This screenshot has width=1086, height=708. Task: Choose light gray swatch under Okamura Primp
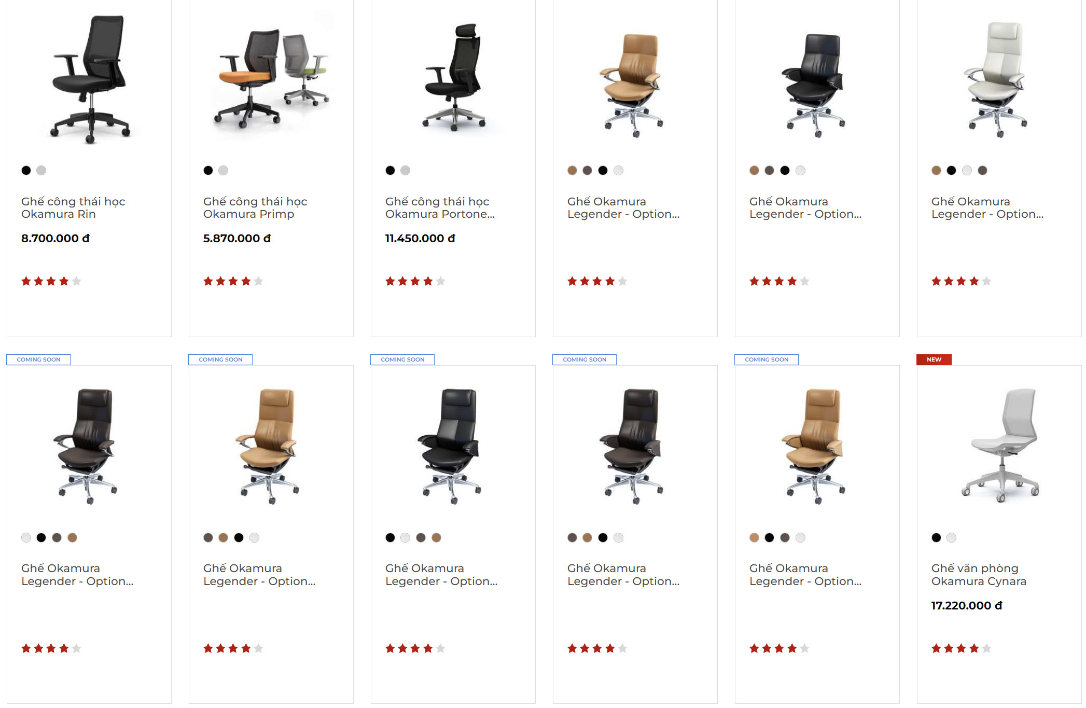coord(223,170)
